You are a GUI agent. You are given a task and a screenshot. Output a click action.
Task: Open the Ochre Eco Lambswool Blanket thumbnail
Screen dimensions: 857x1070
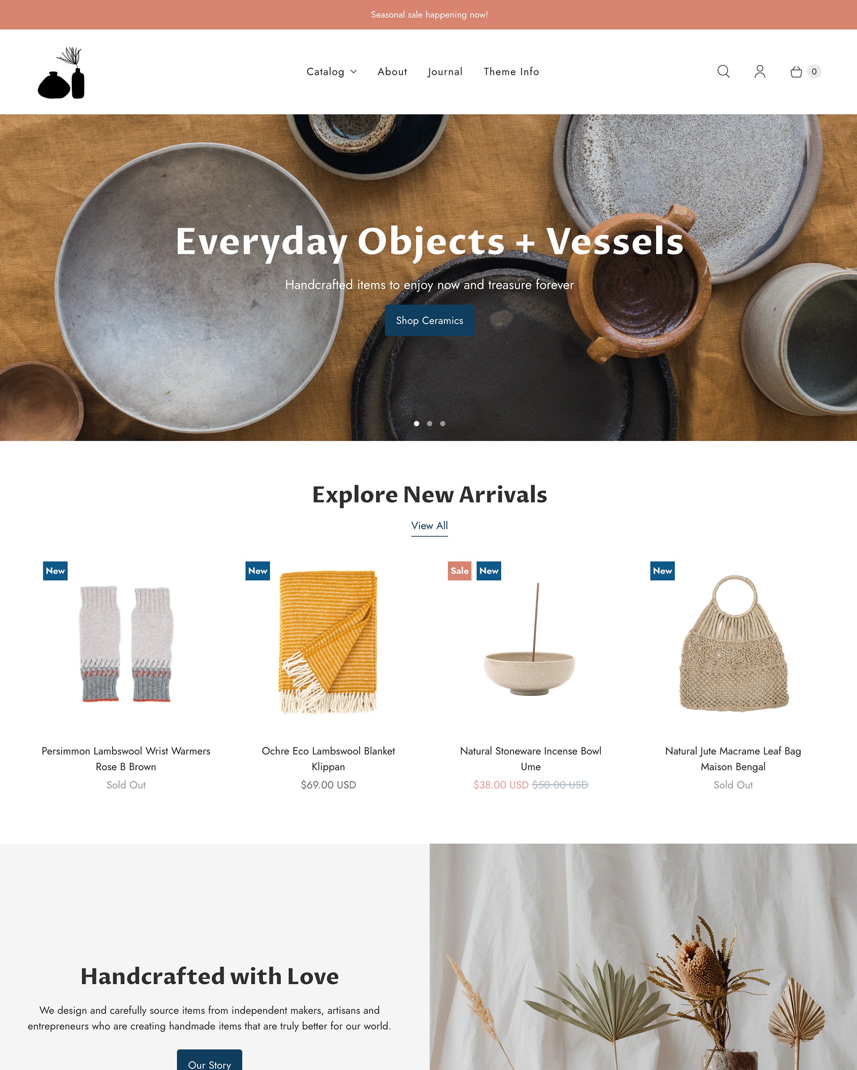(x=328, y=642)
